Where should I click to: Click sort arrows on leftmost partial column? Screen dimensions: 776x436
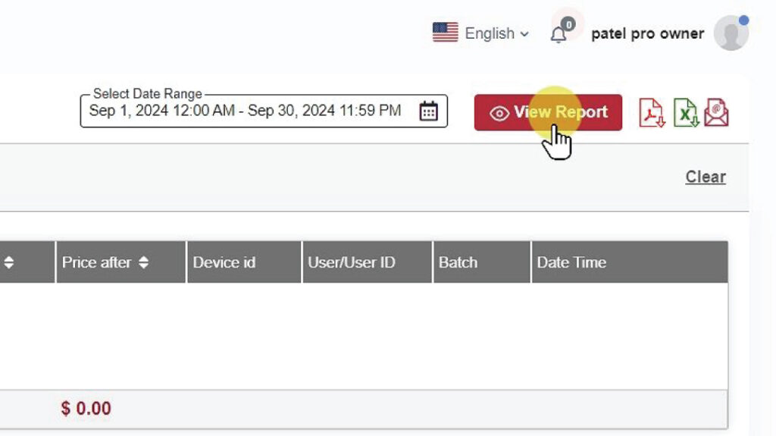(9, 262)
